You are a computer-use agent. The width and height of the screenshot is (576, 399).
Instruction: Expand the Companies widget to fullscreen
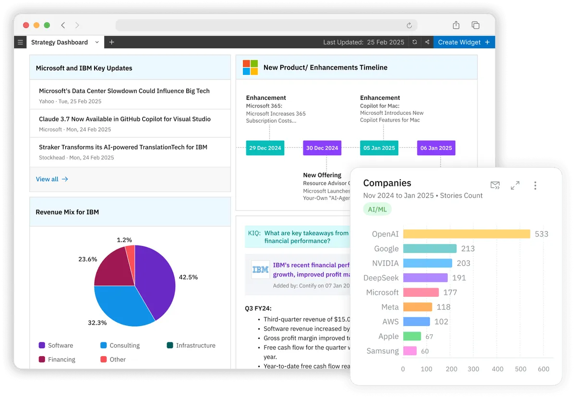[515, 185]
